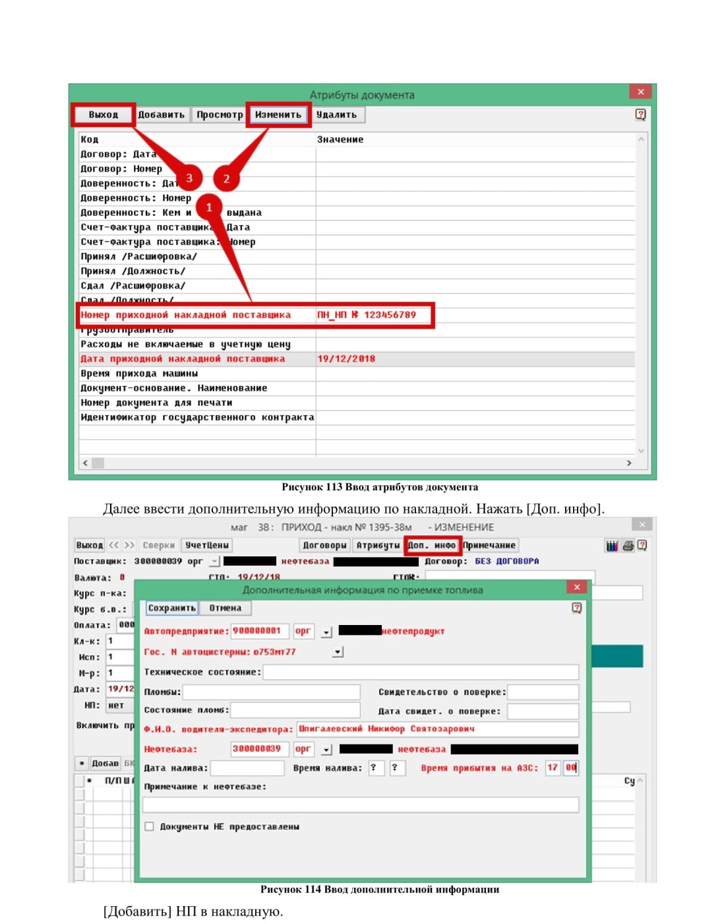
Task: Click Время прибытия на АЗС minutes field
Action: 571,768
